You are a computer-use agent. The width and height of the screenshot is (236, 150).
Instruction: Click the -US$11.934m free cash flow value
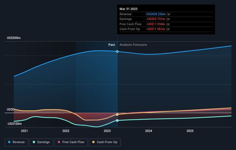point(156,24)
